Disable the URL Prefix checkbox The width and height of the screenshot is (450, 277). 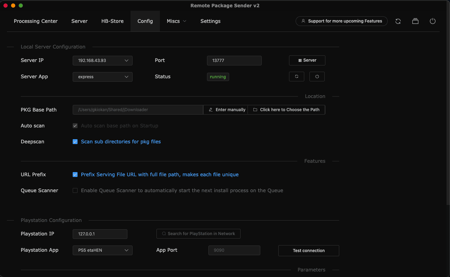[75, 175]
